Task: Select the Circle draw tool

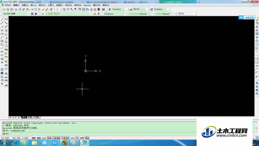Action: pyautogui.click(x=2, y=41)
